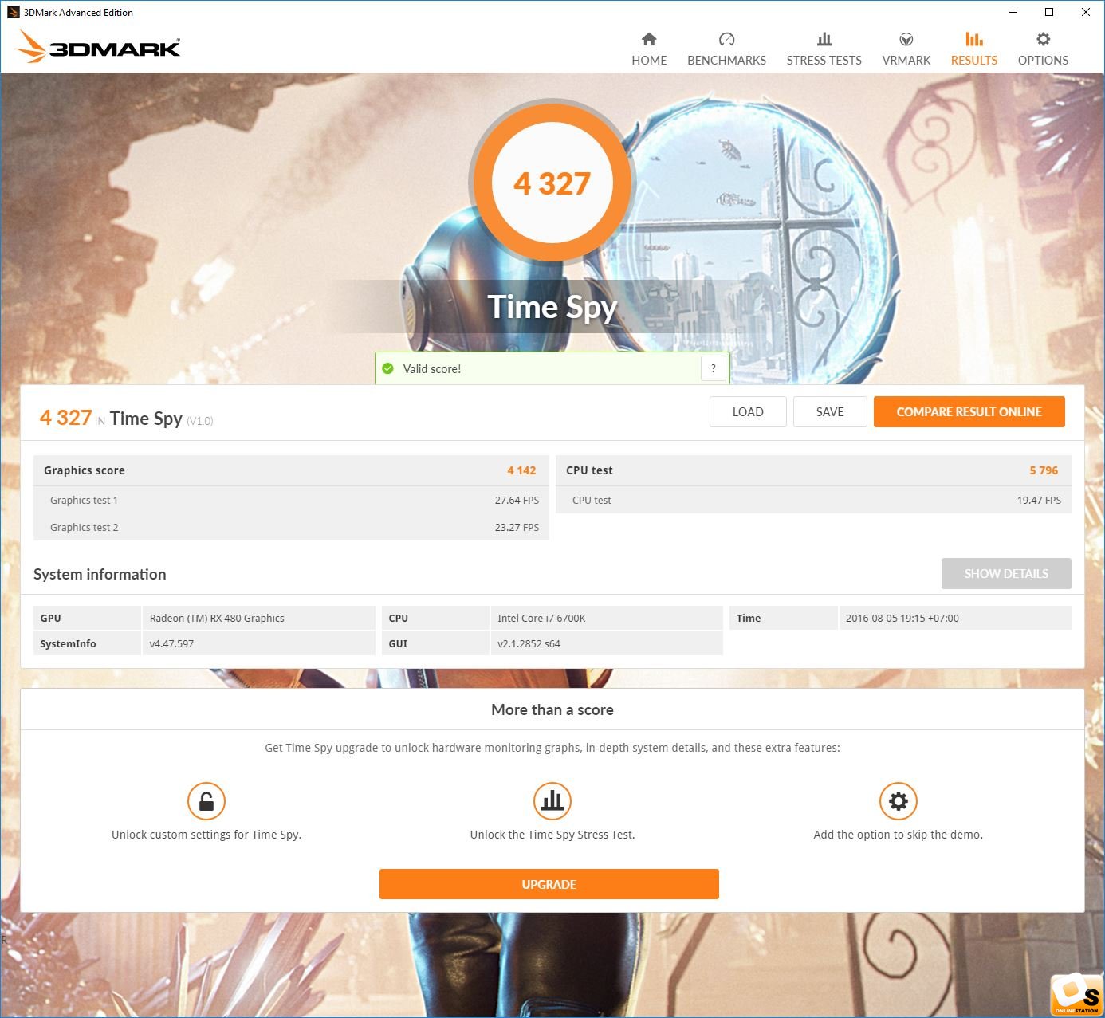
Task: Click the 3DMark title bar app icon
Action: [13, 12]
